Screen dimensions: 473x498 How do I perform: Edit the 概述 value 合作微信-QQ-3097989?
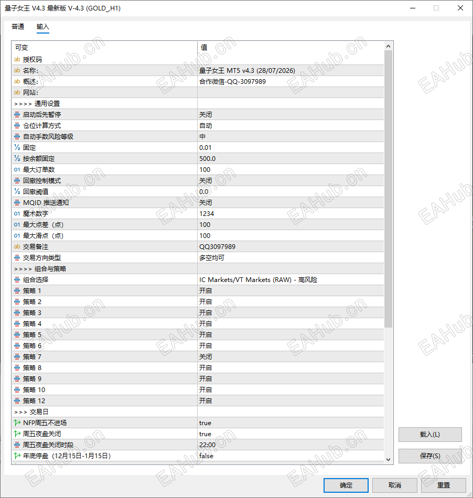tap(291, 81)
